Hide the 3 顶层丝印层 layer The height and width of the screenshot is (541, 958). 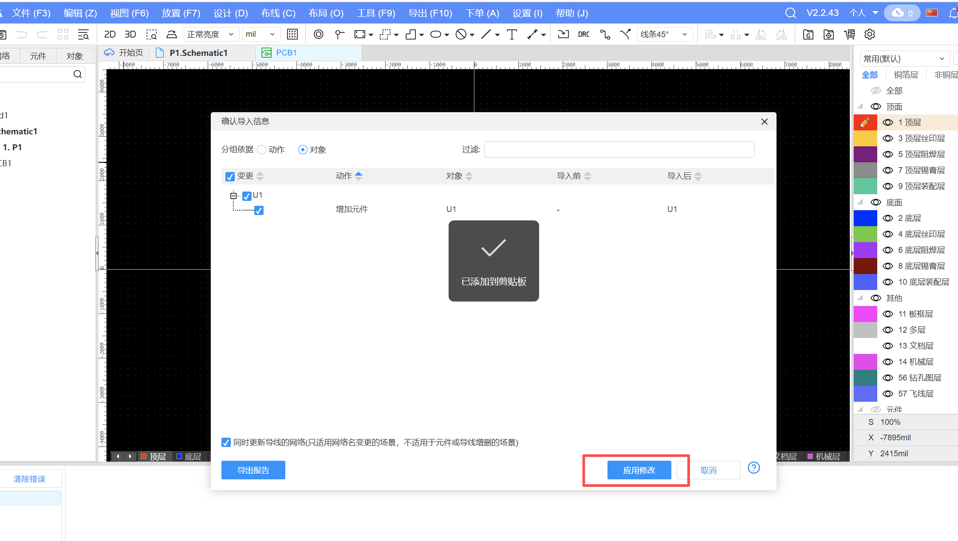(x=888, y=138)
